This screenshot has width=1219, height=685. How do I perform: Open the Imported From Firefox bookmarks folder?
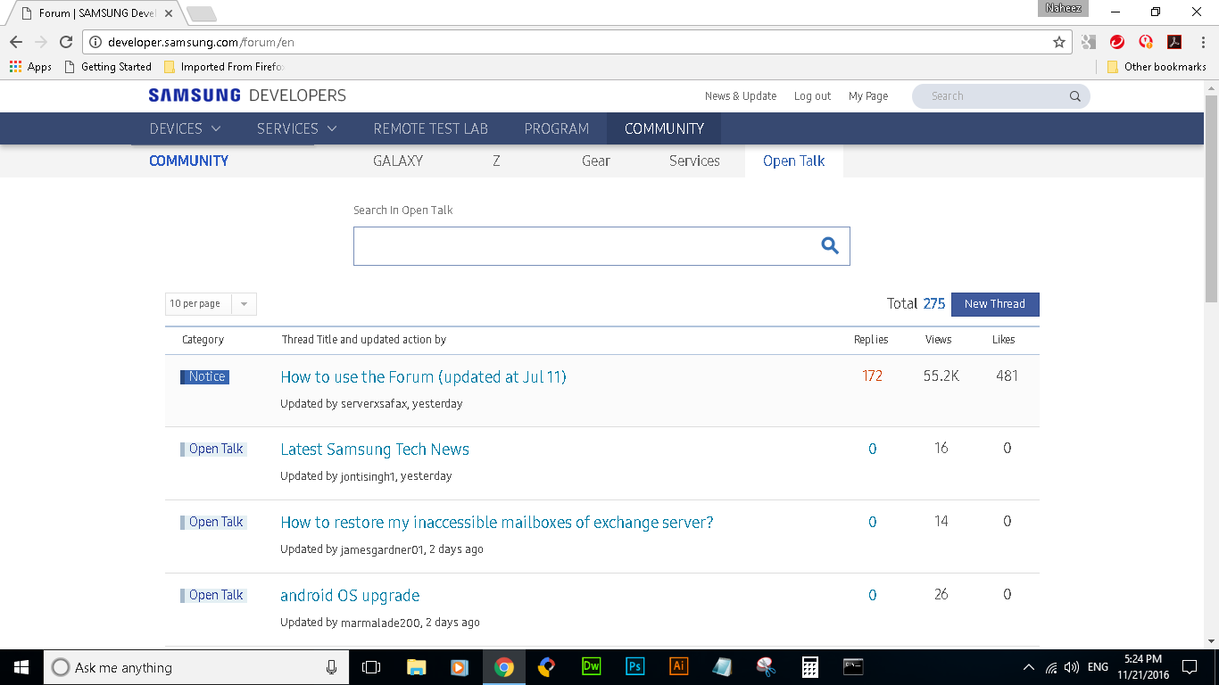pos(224,67)
